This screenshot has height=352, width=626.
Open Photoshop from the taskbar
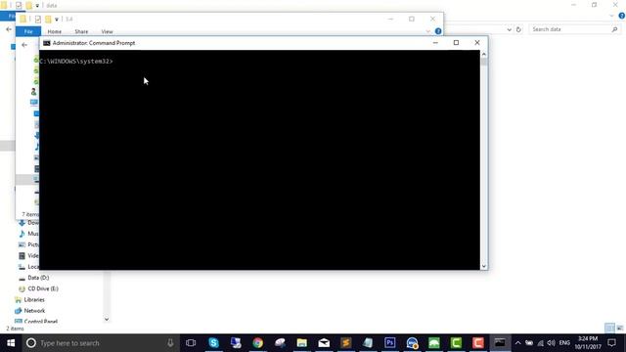point(390,343)
